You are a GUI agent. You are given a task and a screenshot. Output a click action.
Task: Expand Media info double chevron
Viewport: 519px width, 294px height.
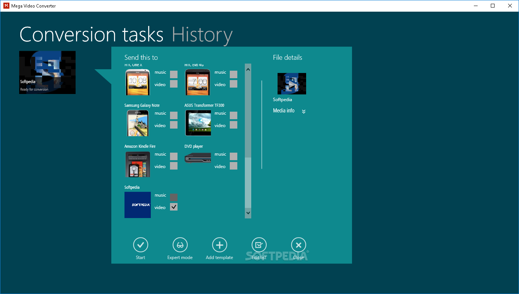tap(304, 111)
